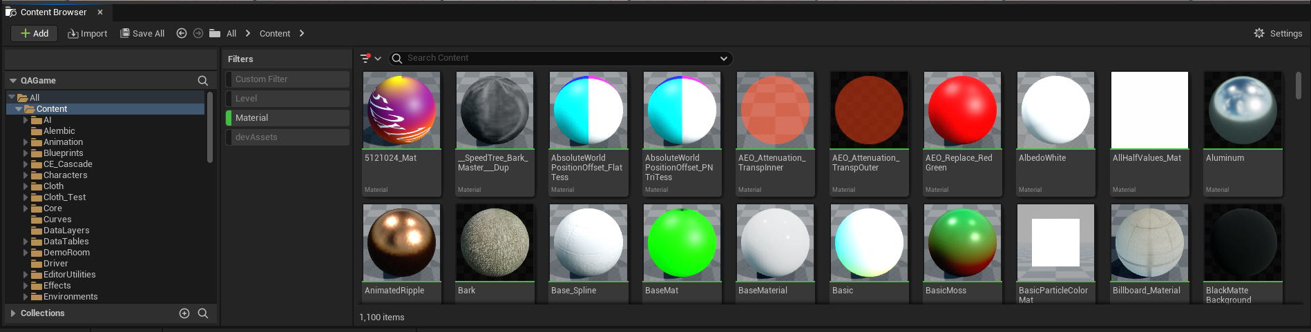1311x332 pixels.
Task: Expand the Collections section
Action: click(12, 313)
